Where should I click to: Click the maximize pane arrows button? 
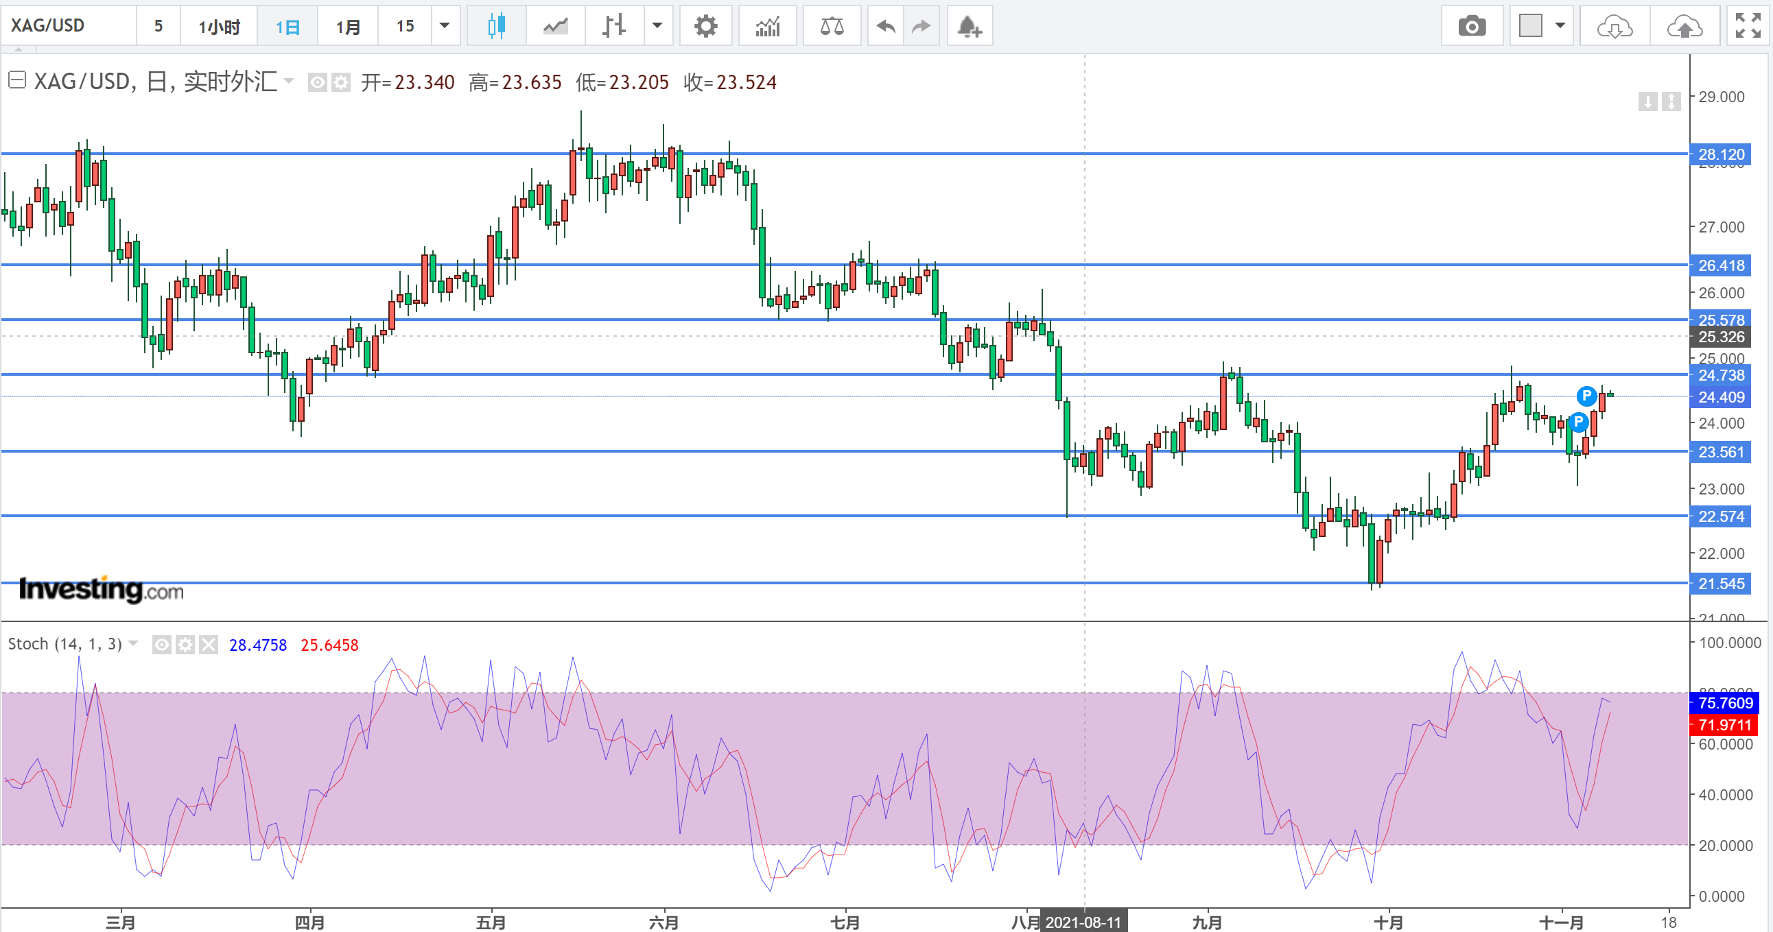point(1671,101)
